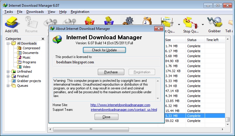Click the horizontal scrollbar left arrow

point(50,129)
